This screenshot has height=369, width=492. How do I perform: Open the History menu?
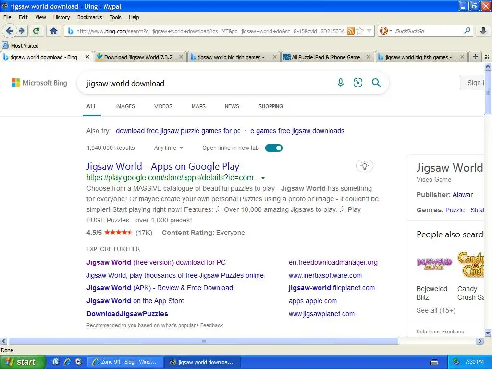point(61,17)
